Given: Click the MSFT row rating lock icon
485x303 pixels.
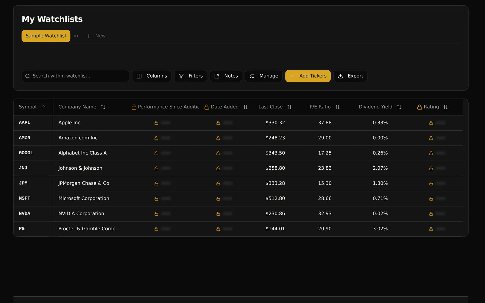Looking at the screenshot, I should pos(431,198).
